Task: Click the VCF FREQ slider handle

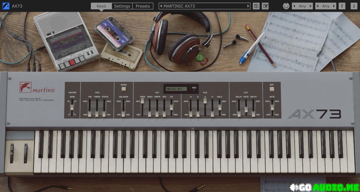Action: coord(142,101)
